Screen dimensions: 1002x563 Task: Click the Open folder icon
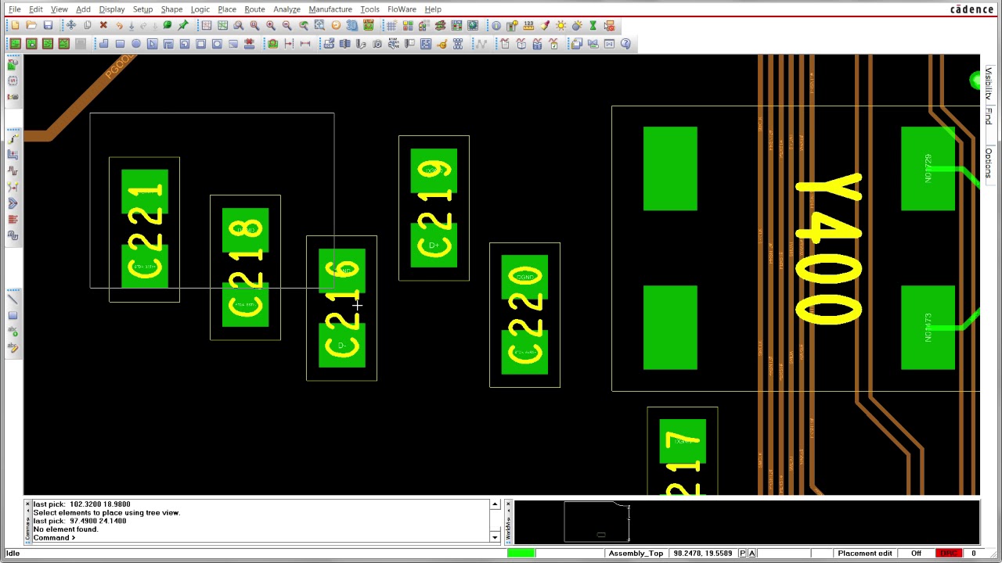[x=31, y=26]
